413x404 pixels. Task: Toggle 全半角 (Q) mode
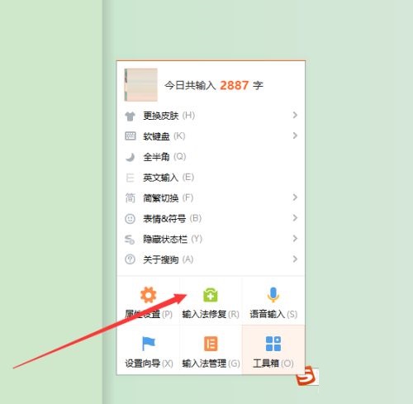pos(211,157)
